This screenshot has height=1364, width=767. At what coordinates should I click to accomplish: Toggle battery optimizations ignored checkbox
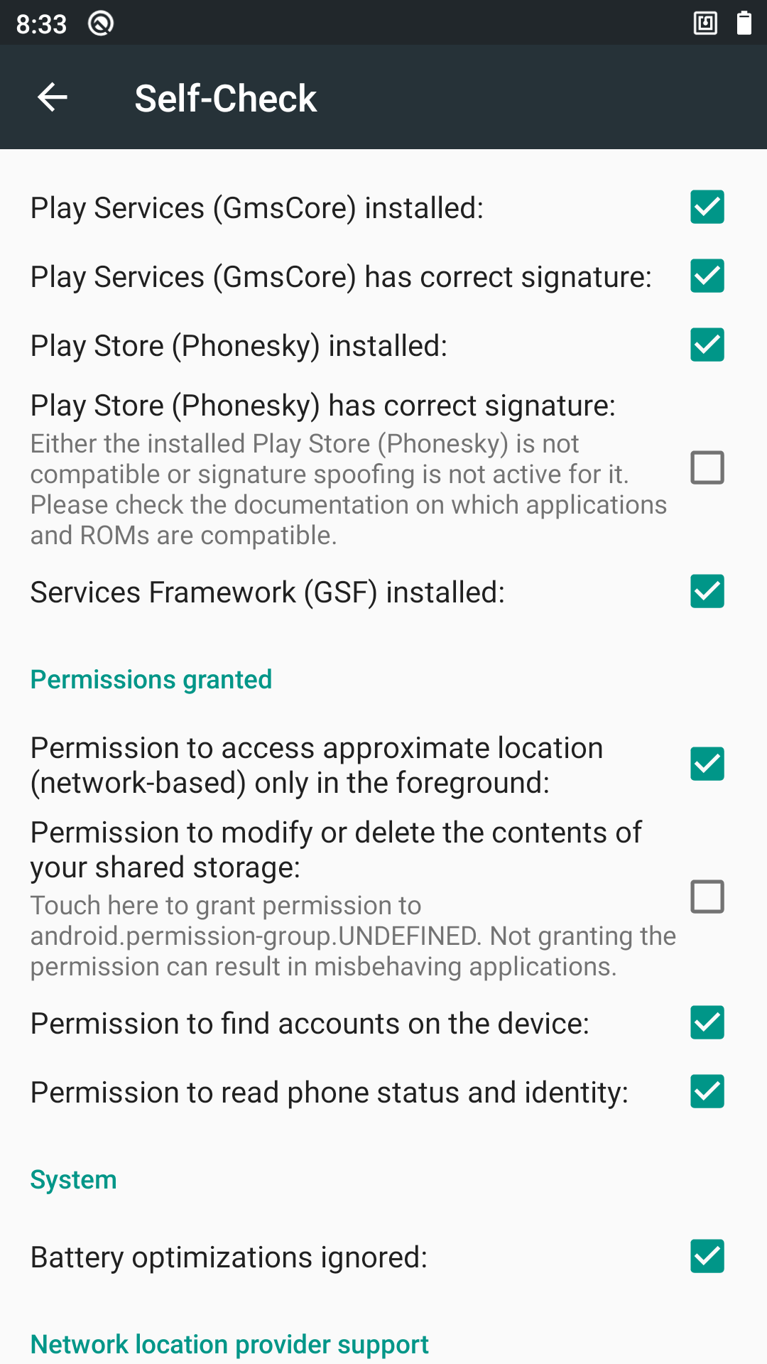tap(707, 1256)
